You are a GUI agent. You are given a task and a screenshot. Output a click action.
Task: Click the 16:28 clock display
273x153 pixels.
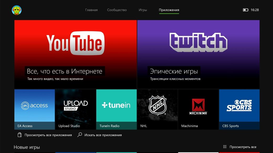coord(255,10)
